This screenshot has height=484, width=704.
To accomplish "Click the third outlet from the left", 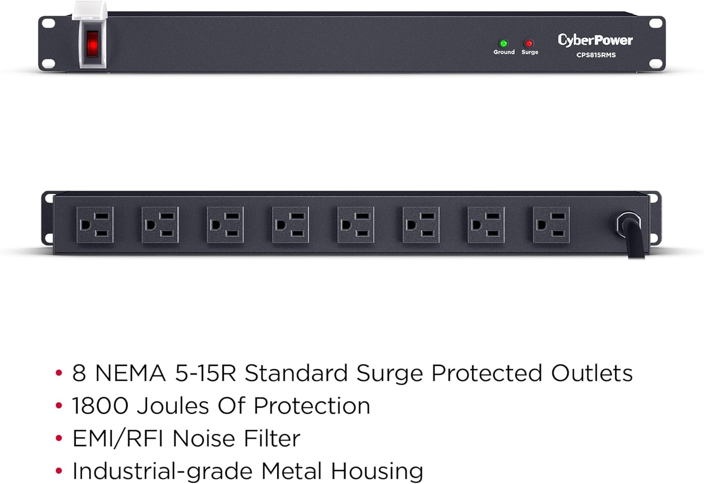I will 225,225.
